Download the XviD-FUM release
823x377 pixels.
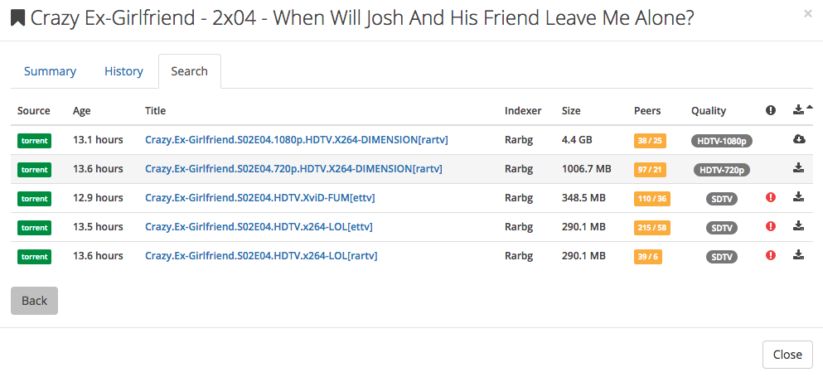[x=799, y=197]
